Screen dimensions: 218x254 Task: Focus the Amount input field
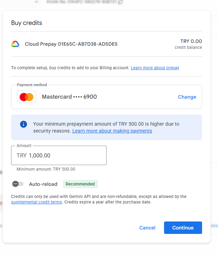(59, 155)
